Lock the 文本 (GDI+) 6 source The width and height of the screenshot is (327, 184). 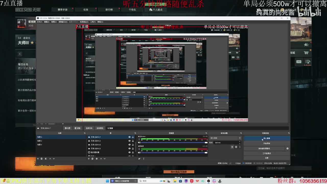[x=133, y=145]
